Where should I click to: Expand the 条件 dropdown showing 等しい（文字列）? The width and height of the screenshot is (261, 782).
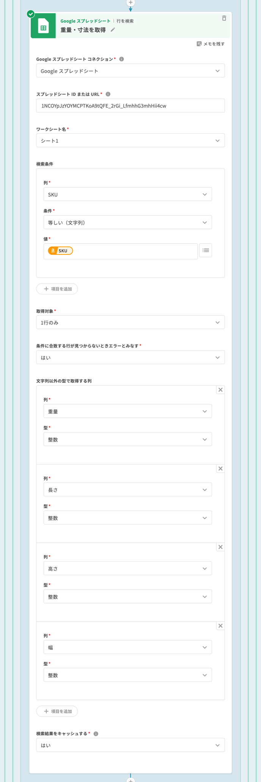tap(127, 223)
